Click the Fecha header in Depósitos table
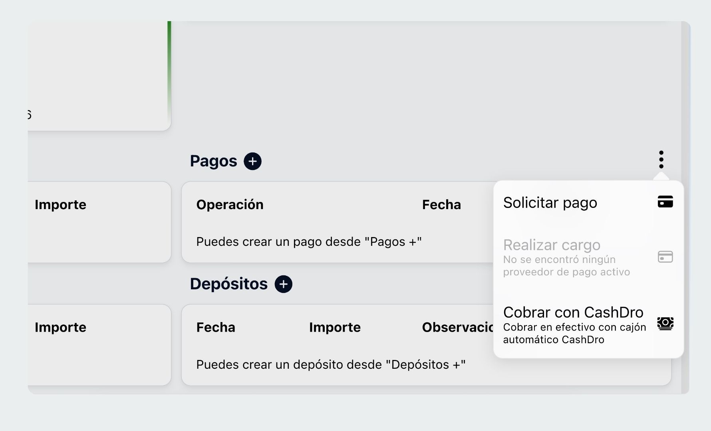The image size is (711, 431). [x=216, y=327]
